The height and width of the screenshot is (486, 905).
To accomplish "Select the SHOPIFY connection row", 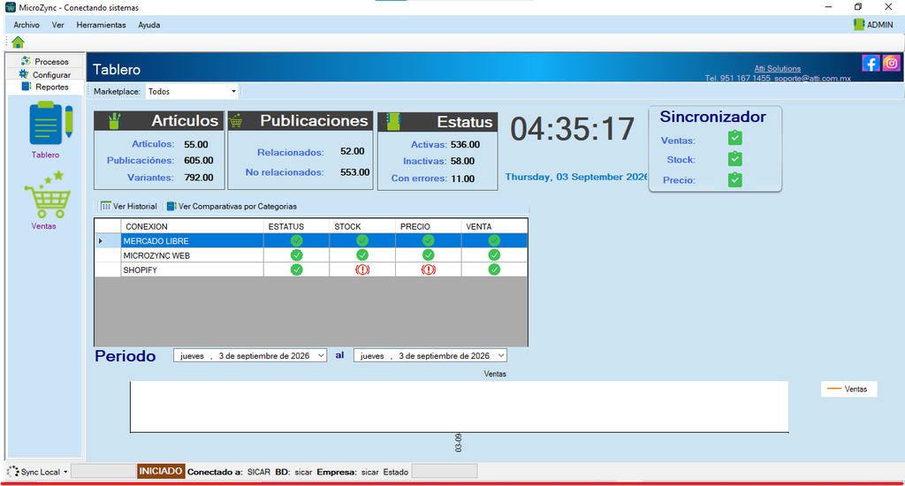I will tap(311, 270).
